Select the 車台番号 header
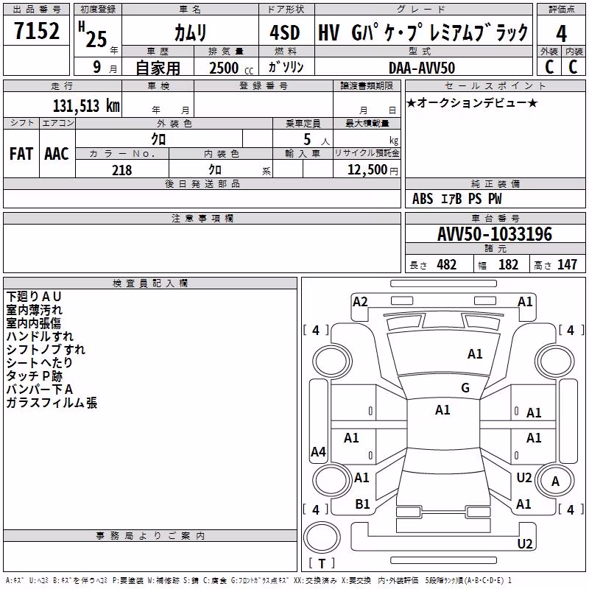This screenshot has width=589, height=589. 495,218
